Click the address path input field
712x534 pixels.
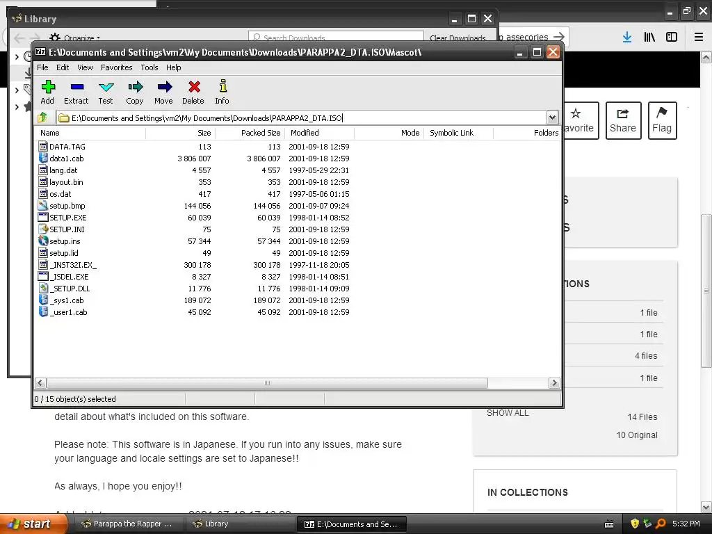[x=302, y=118]
